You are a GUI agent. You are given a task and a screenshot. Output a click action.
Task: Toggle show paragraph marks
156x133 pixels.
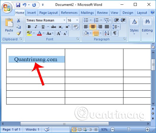pos(115,33)
